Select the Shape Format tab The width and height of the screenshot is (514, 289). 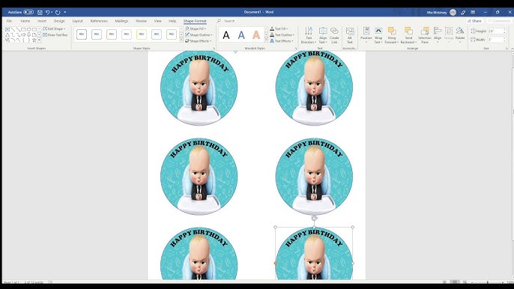click(x=195, y=21)
